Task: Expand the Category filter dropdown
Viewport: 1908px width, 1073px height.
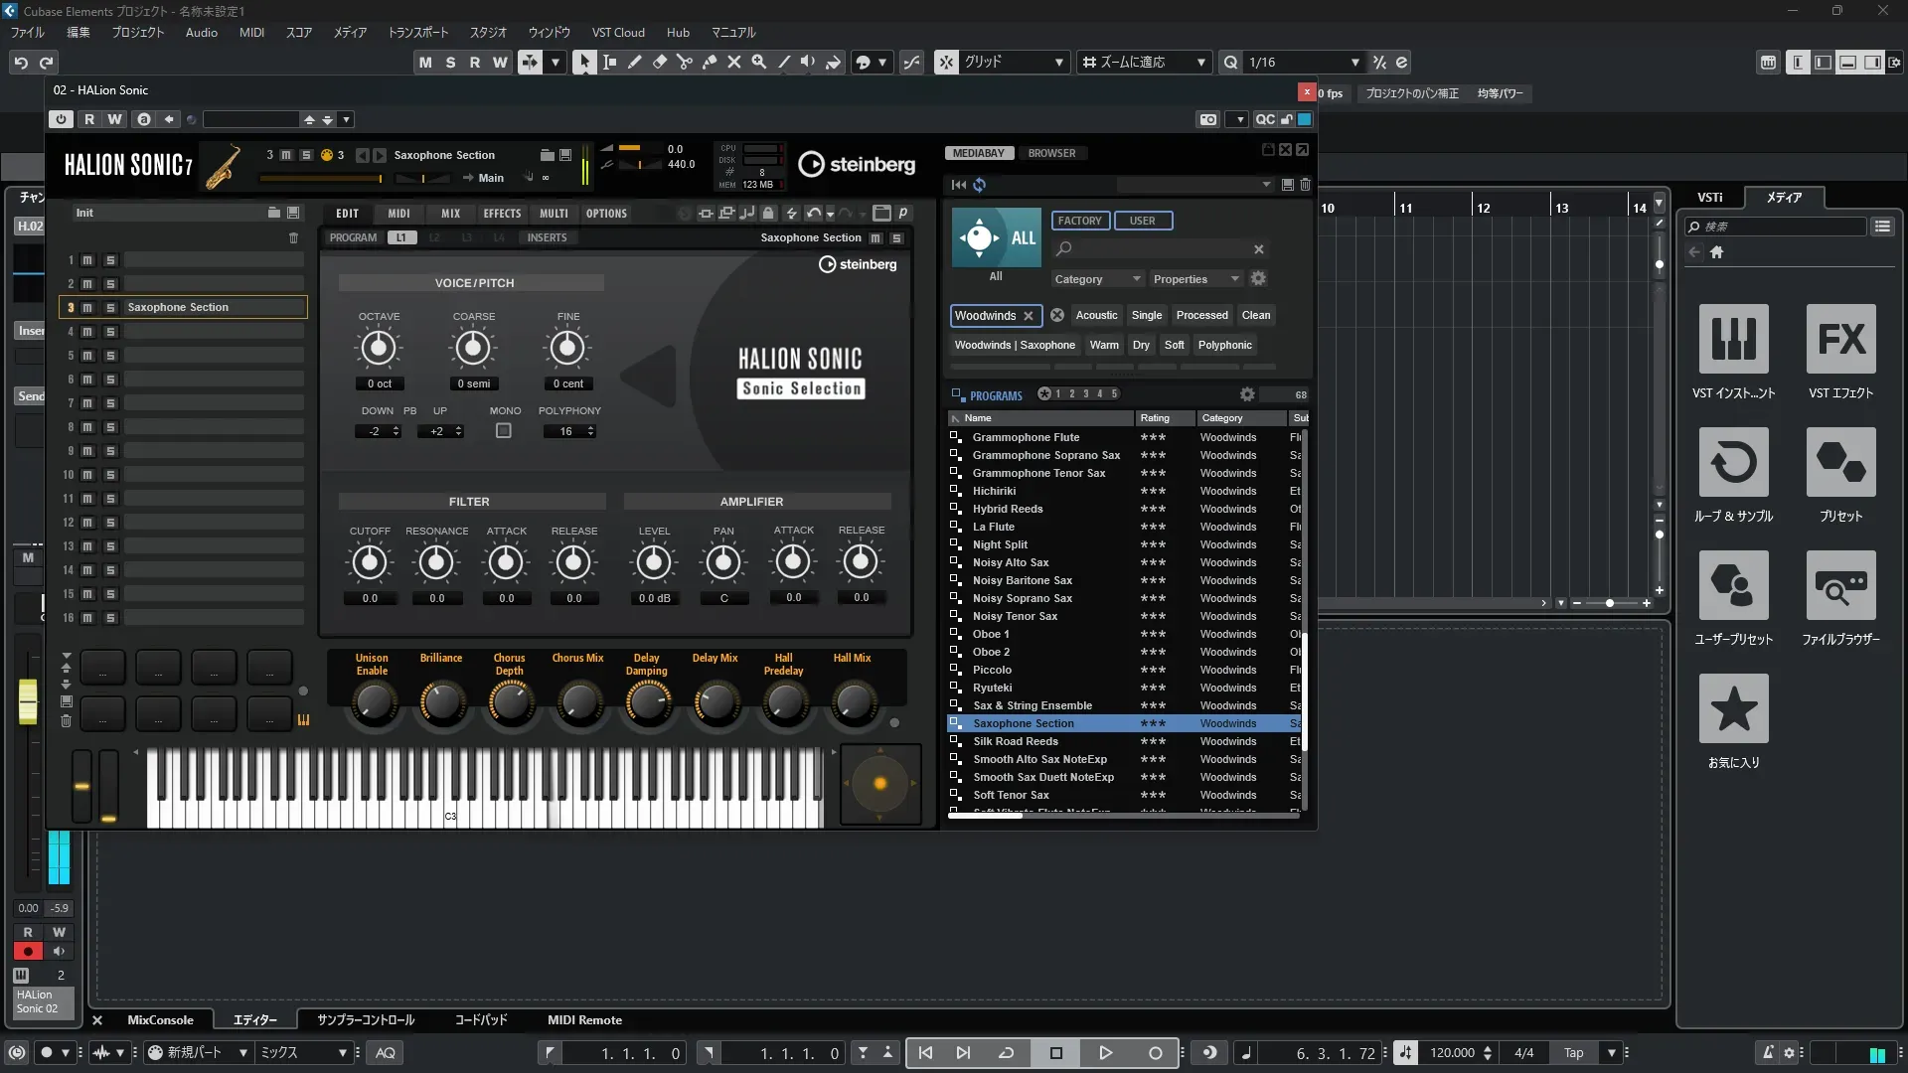Action: 1097,279
